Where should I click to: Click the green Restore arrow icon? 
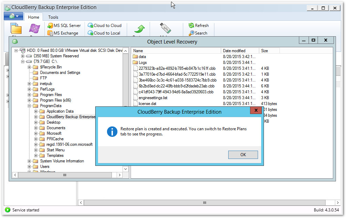(x=140, y=29)
